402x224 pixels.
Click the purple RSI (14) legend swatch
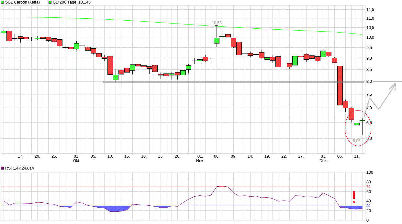click(x=2, y=168)
